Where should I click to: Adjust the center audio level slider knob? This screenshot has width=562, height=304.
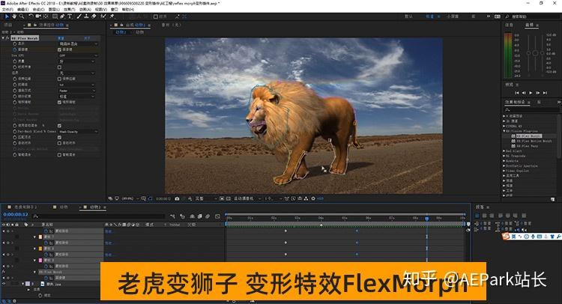point(535,53)
